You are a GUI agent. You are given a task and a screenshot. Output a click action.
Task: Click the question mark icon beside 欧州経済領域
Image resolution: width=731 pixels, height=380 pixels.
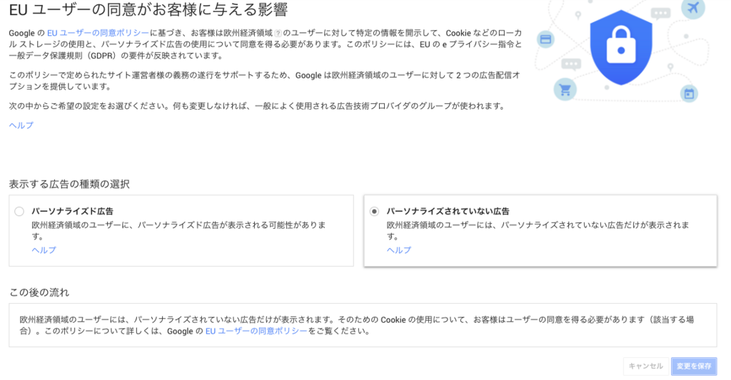coord(278,33)
